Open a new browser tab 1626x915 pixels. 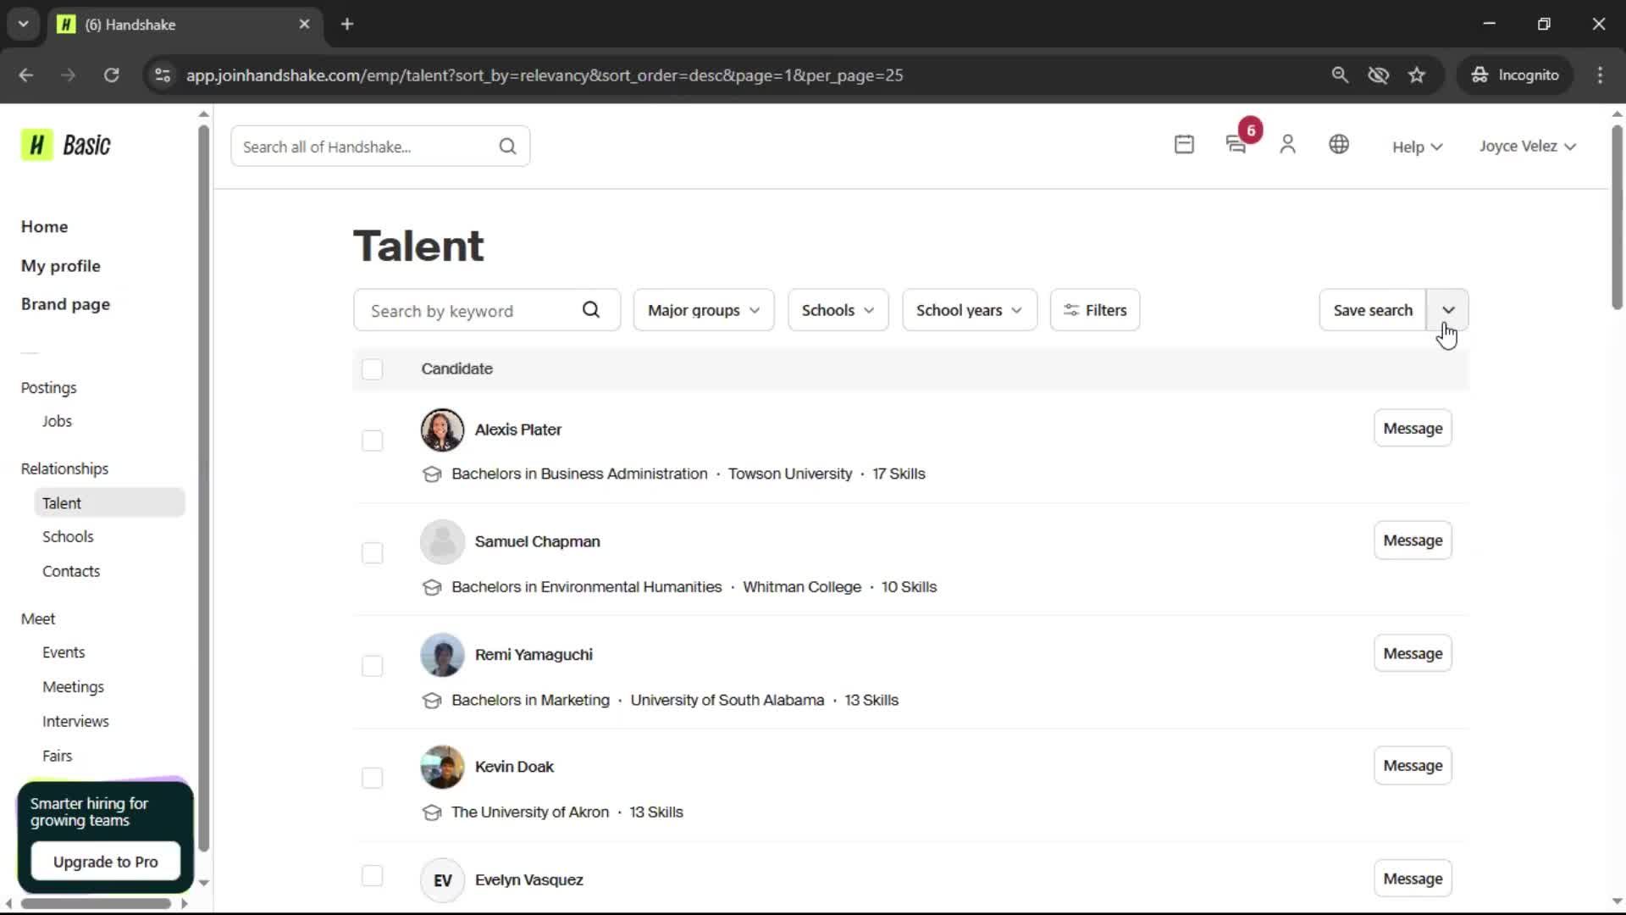(347, 24)
